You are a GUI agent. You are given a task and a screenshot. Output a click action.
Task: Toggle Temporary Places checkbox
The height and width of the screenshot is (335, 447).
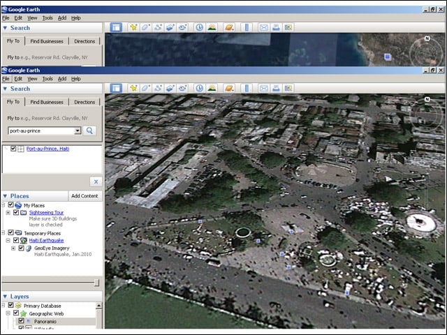click(x=11, y=232)
